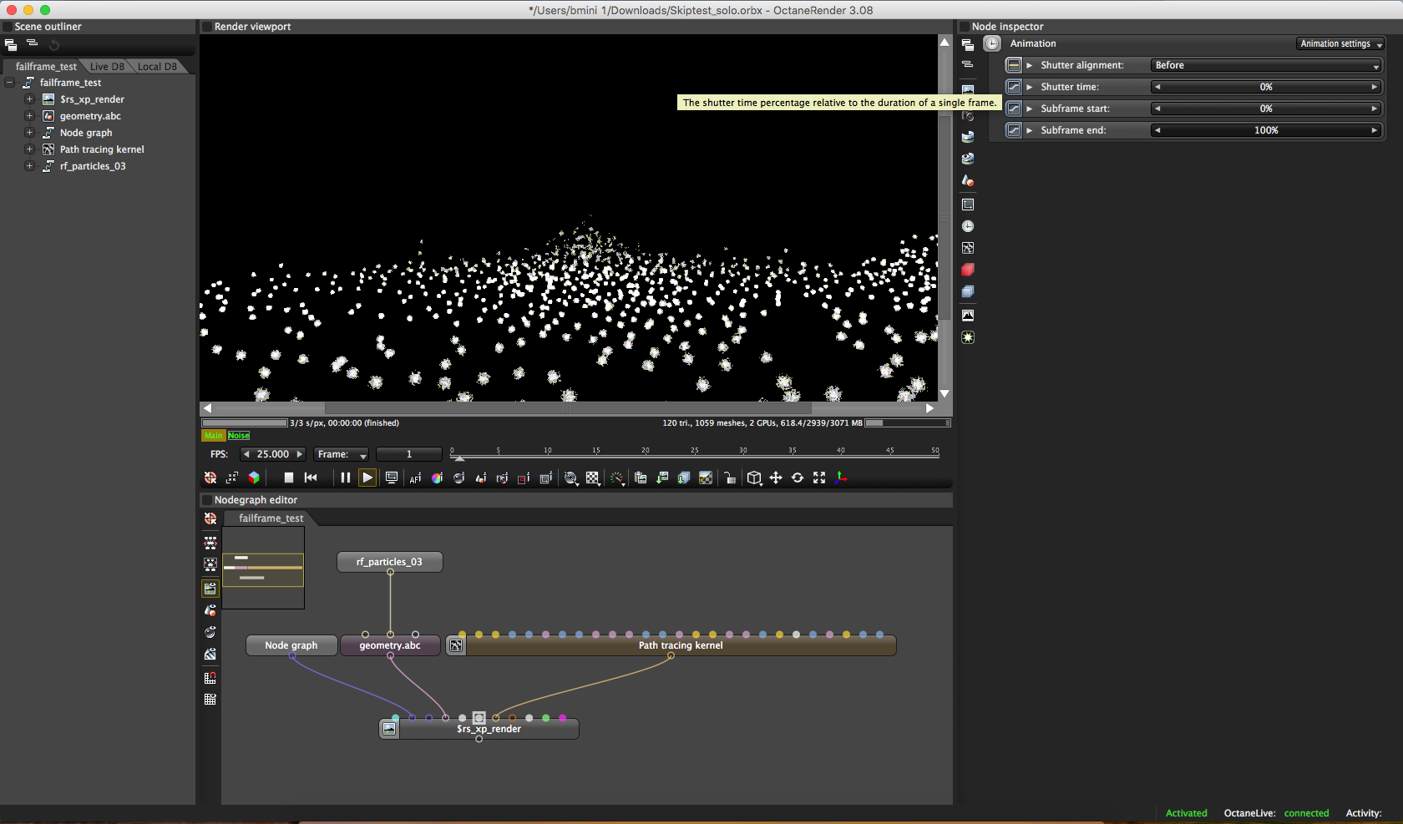Screen dimensions: 1403x824
Task: Click the RGB cube render priority icon
Action: [254, 478]
